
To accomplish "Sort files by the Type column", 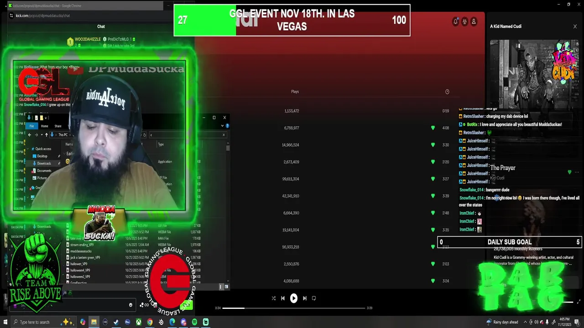I will pos(161,144).
